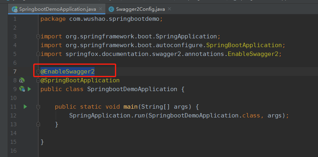
Task: Collapse the main method fold marker on line 11
Action: 38,107
